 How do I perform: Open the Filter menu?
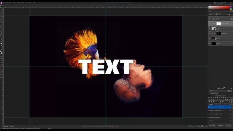[22, 3]
